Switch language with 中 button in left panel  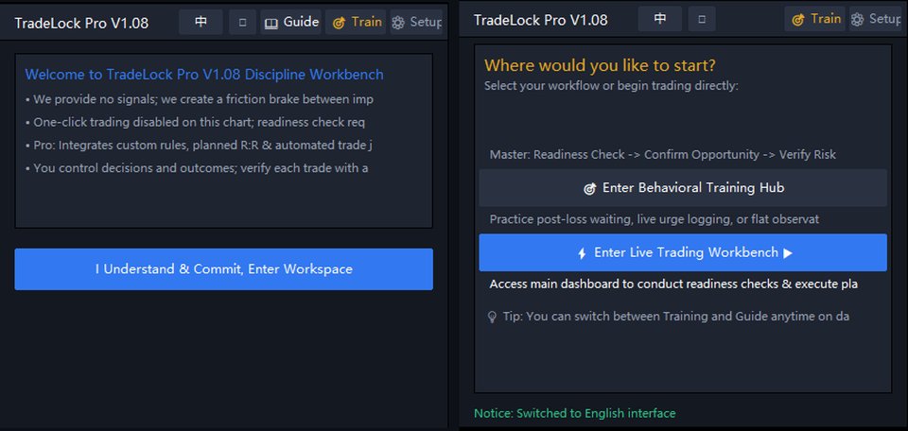[201, 23]
